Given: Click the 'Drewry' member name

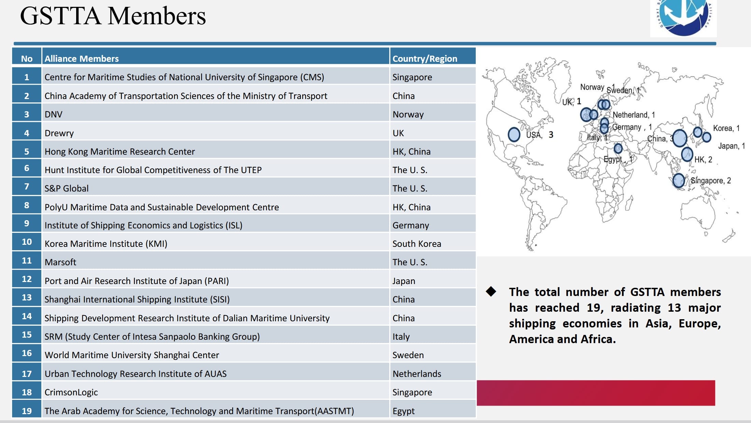Looking at the screenshot, I should (59, 133).
